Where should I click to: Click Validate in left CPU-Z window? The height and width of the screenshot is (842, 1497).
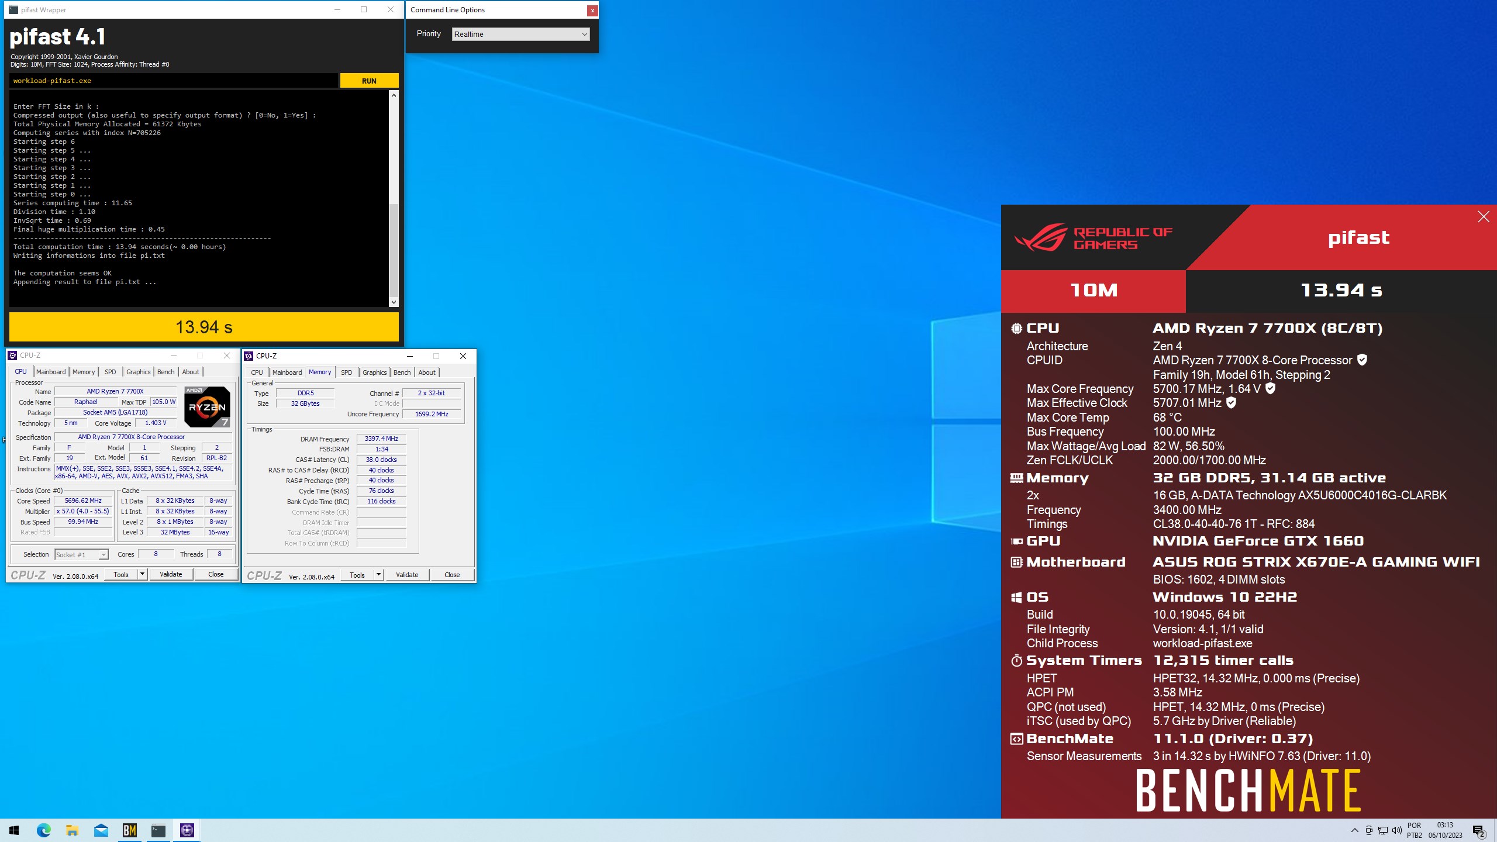tap(171, 575)
